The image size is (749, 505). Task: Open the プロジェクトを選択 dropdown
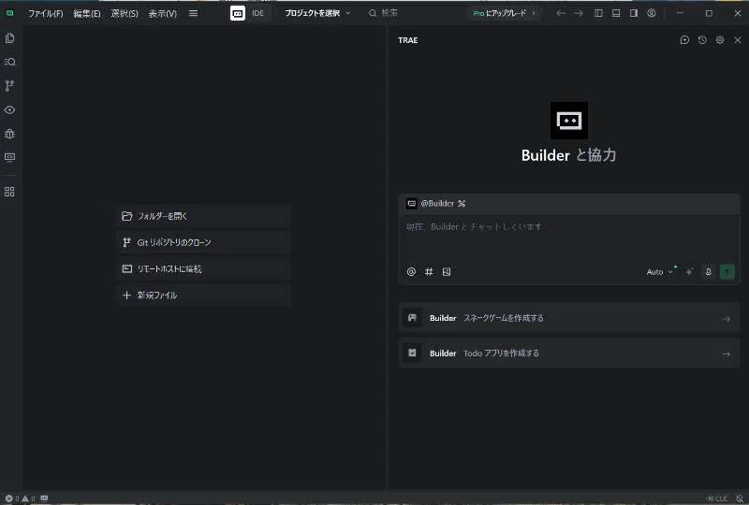point(317,13)
